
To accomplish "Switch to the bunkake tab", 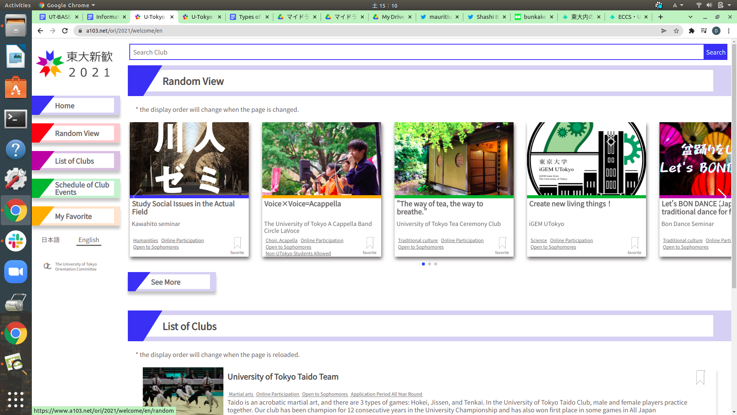I will 534,17.
